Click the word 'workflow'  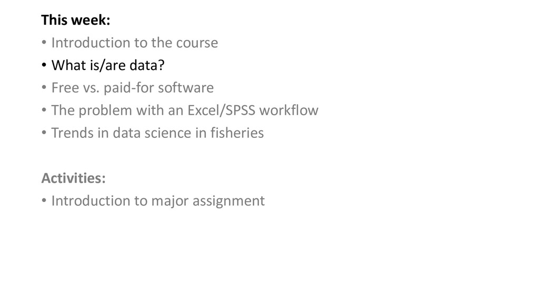click(289, 110)
